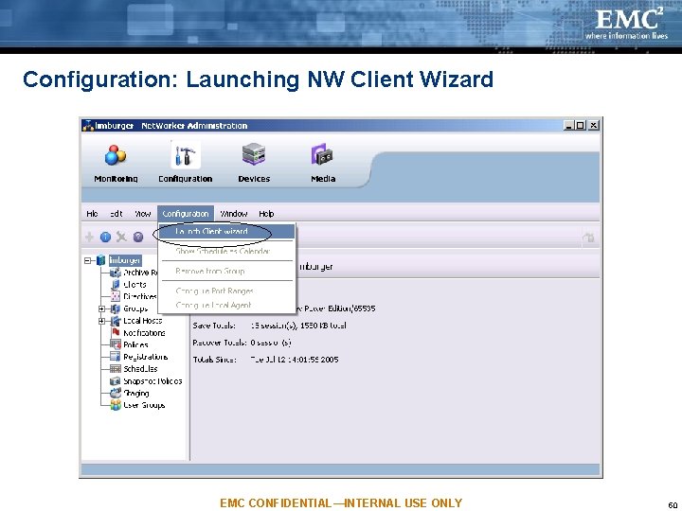Click the lmburger server icon in tree
This screenshot has width=682, height=511.
(101, 260)
